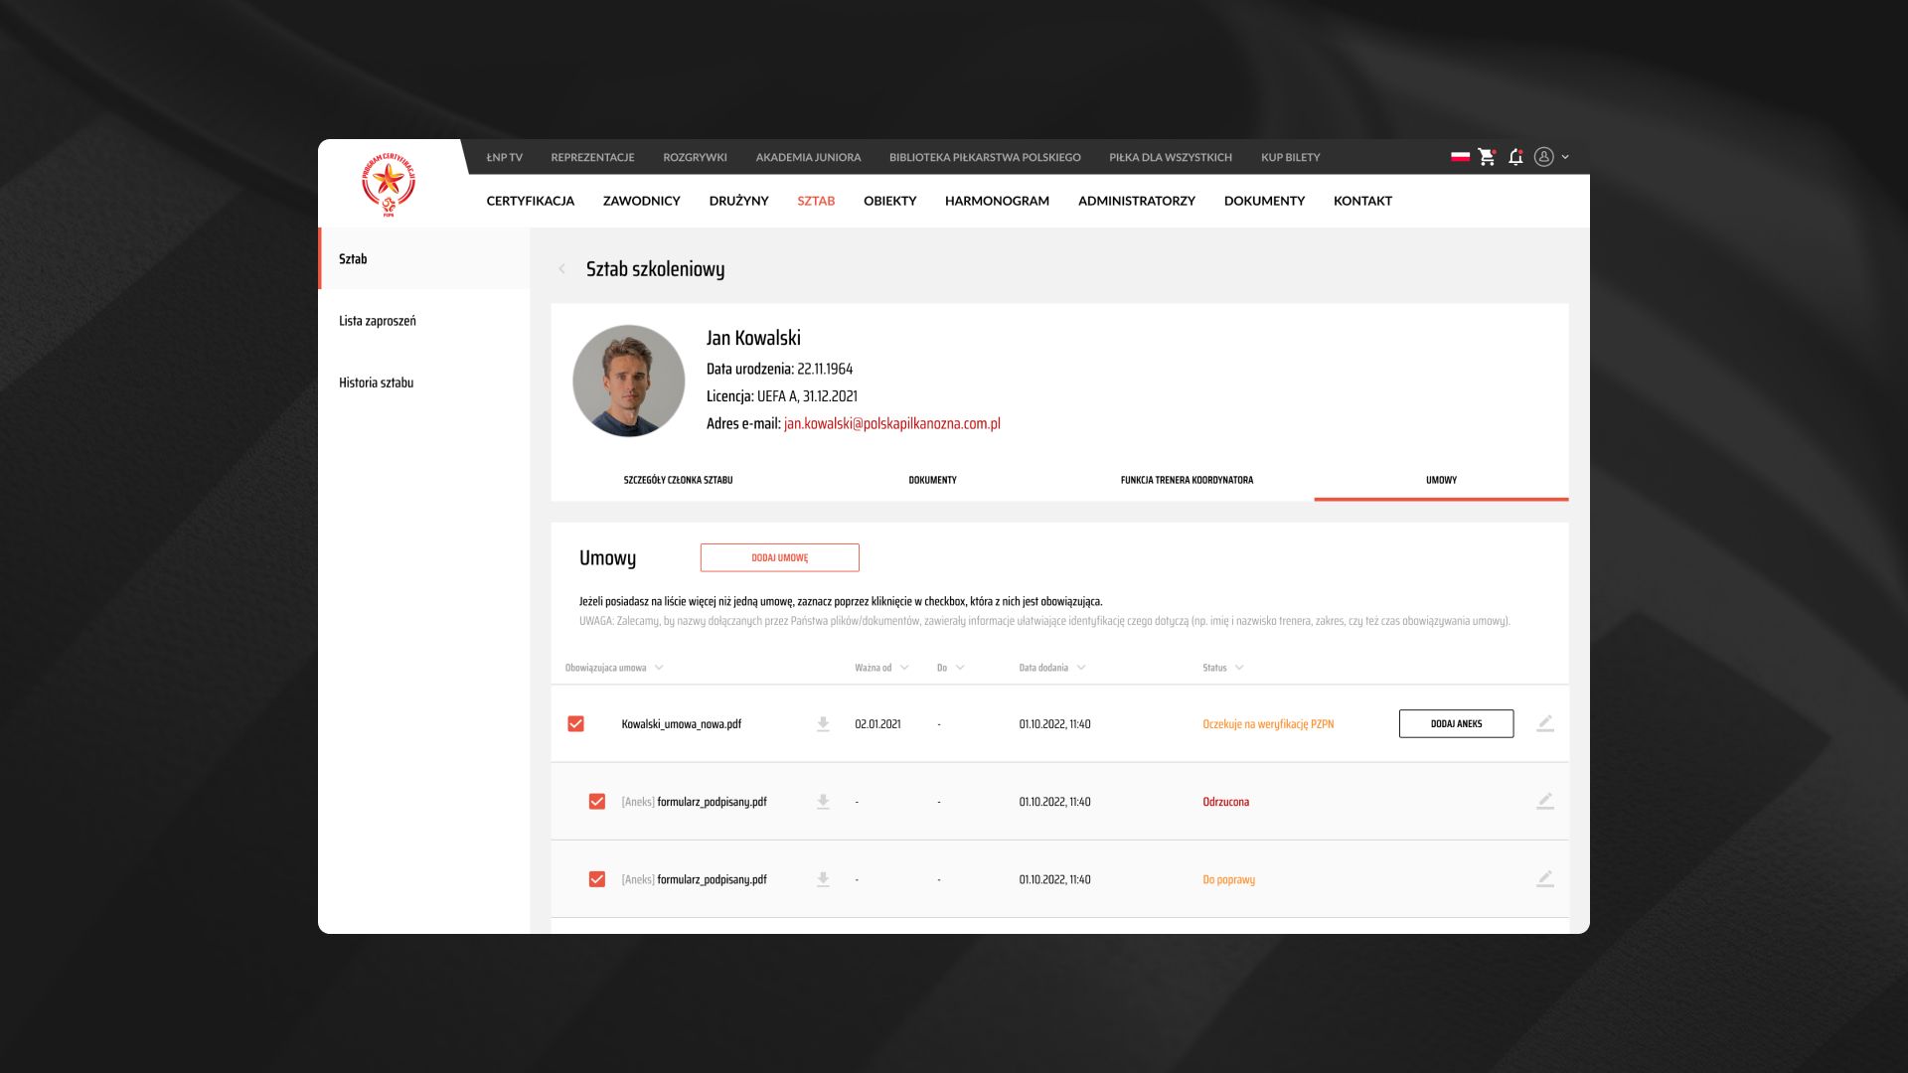Click the Odrzucona status text

click(x=1226, y=802)
